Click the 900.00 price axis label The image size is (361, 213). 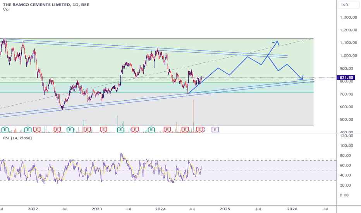[x=347, y=69]
